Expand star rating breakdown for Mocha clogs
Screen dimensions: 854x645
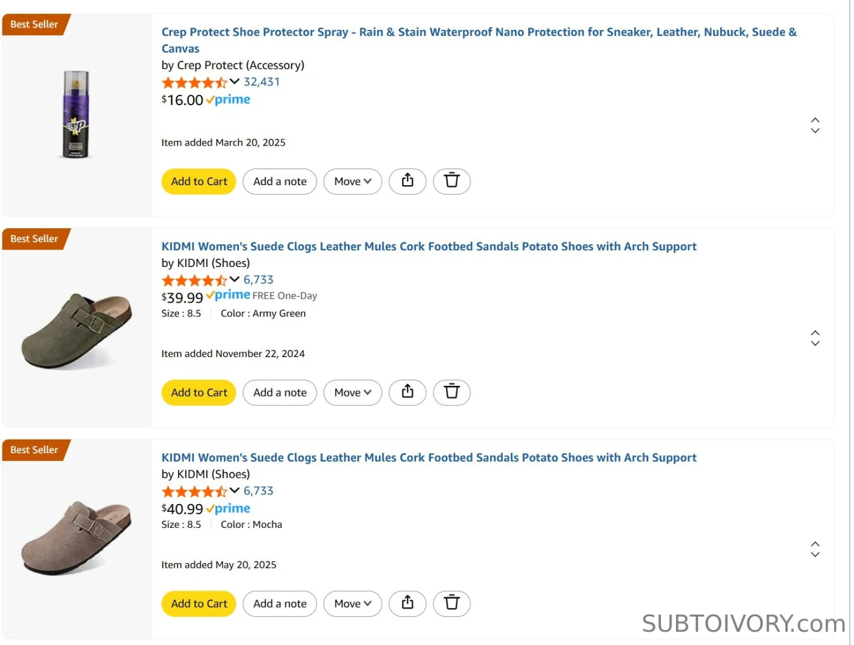pos(234,491)
